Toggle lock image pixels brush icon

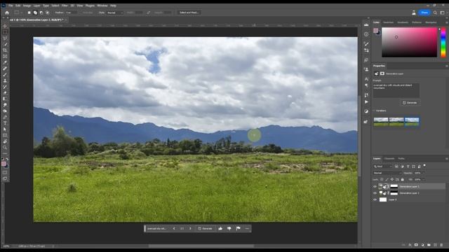tap(387, 179)
